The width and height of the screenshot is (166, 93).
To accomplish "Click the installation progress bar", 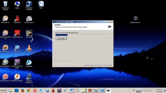I will [x=83, y=35].
